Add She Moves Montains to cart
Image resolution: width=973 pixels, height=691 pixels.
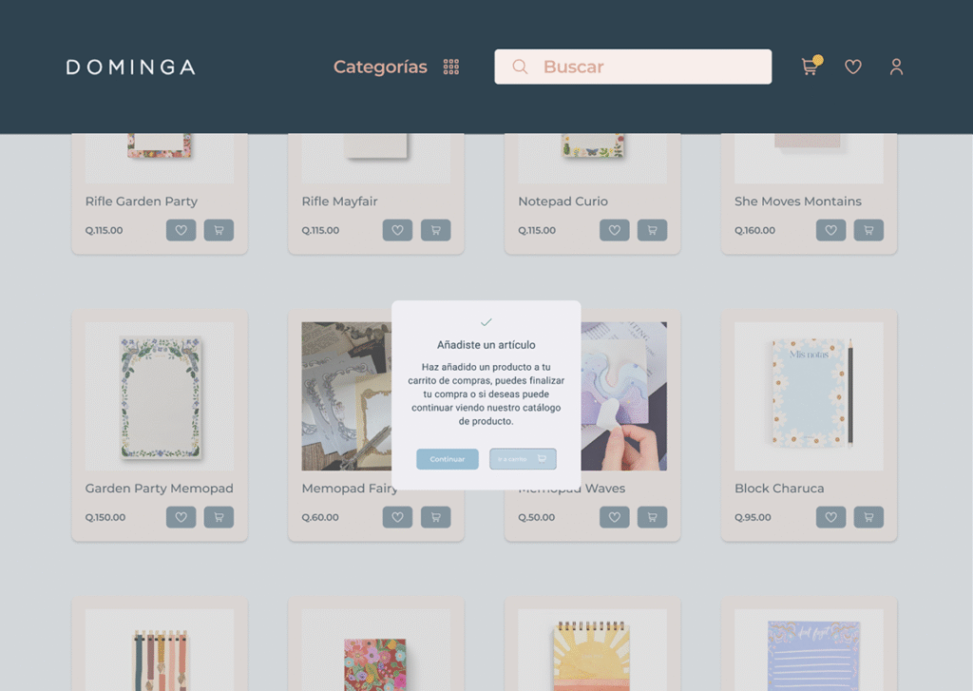pyautogui.click(x=868, y=230)
